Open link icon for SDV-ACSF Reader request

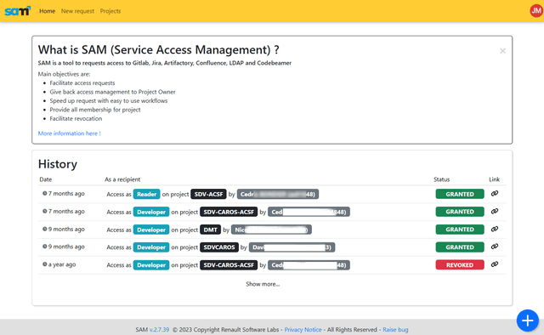(495, 194)
